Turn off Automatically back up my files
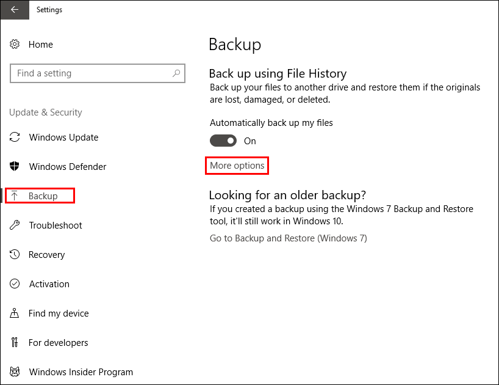The width and height of the screenshot is (499, 385). [x=223, y=141]
